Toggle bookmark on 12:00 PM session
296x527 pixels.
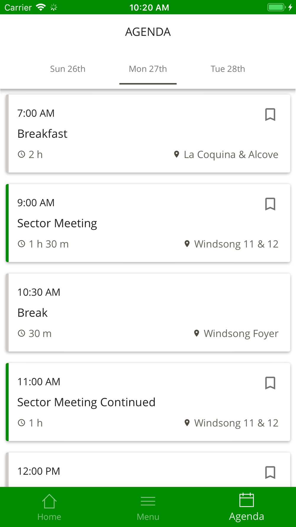tap(270, 472)
